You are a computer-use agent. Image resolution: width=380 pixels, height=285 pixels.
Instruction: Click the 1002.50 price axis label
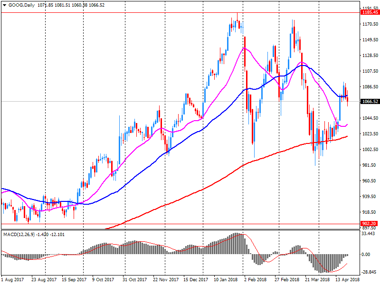[x=370, y=150]
